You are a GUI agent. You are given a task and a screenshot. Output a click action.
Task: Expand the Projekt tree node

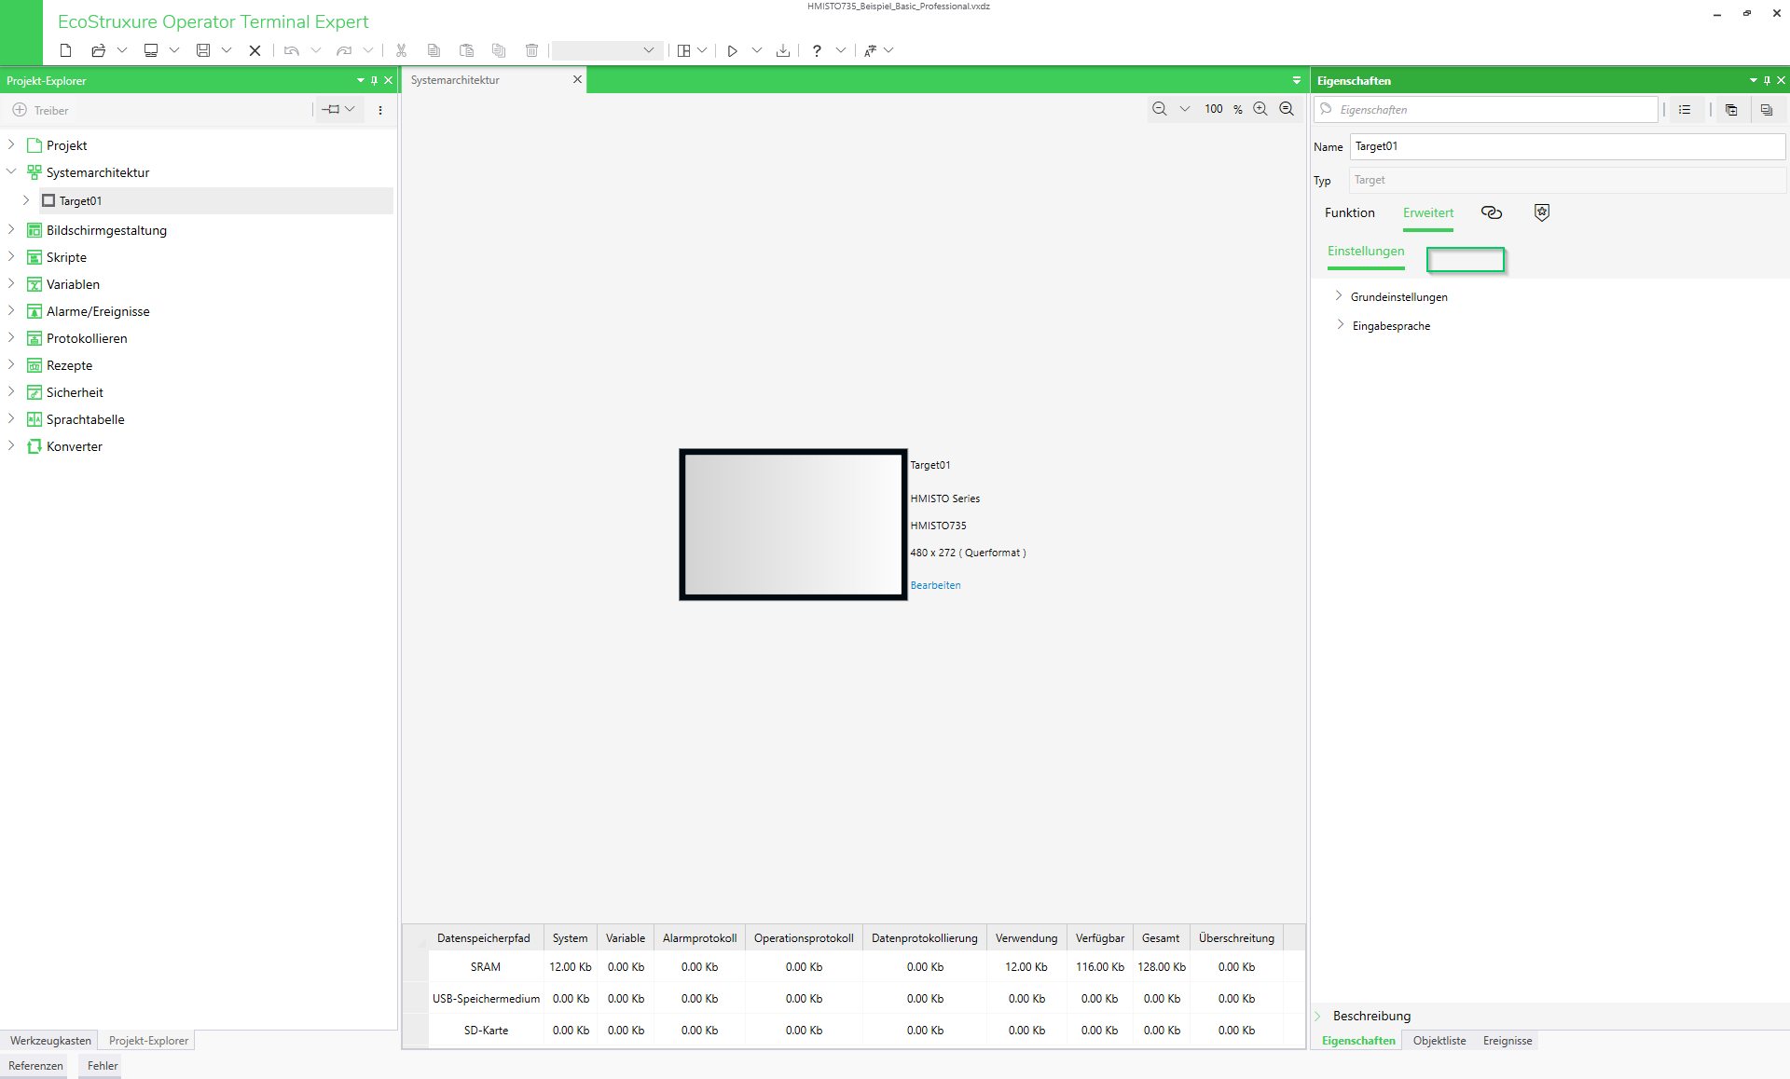pos(11,144)
